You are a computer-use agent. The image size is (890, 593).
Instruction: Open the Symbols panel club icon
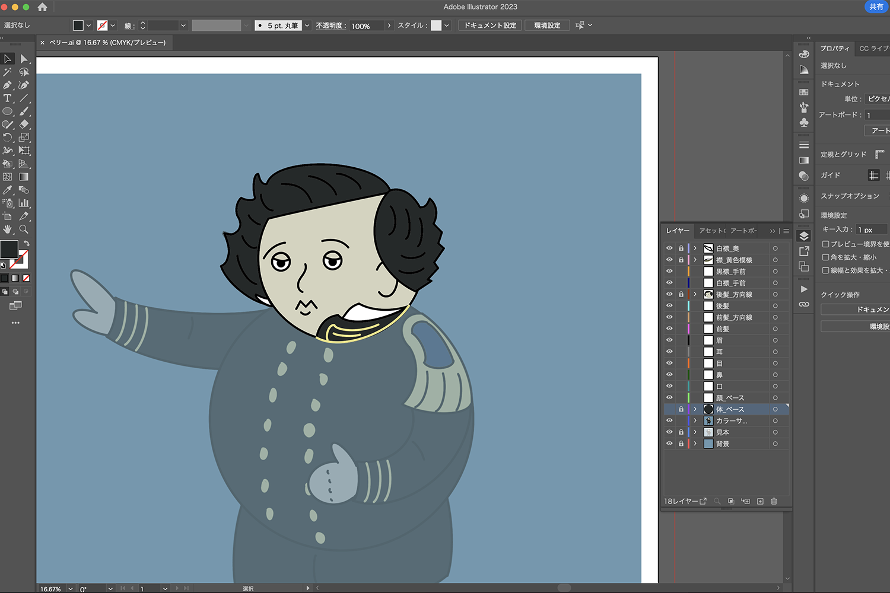point(804,122)
